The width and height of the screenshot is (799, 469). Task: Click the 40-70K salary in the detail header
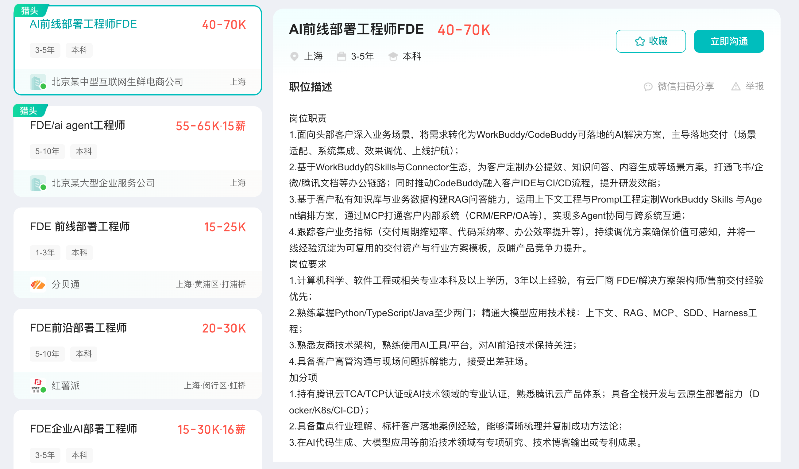click(464, 30)
